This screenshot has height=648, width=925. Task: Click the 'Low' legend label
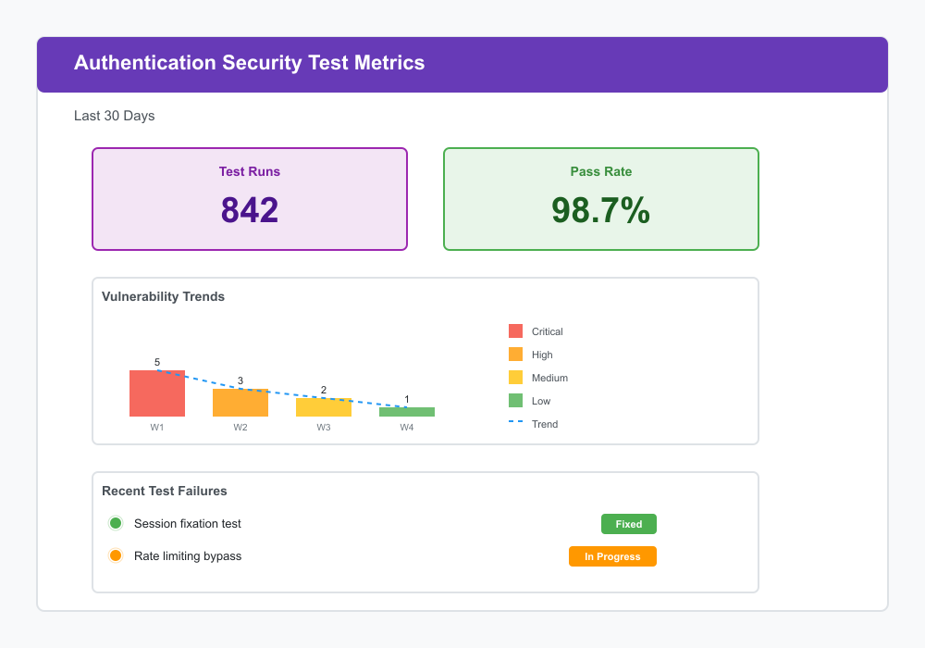pos(540,402)
